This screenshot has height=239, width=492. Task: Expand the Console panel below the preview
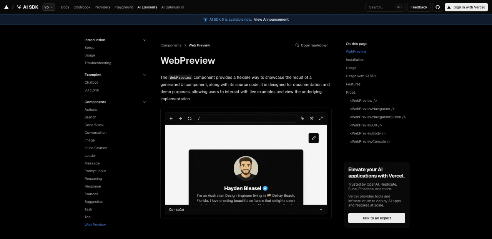coord(321,209)
